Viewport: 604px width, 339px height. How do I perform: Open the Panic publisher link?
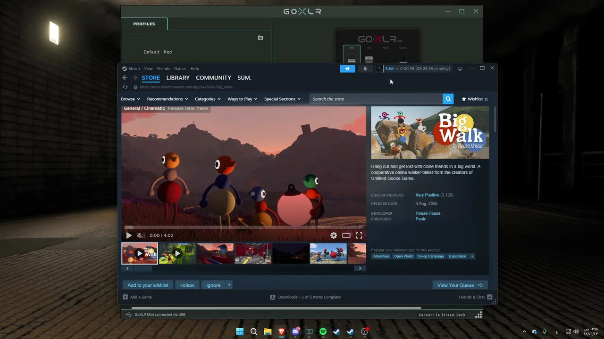421,219
